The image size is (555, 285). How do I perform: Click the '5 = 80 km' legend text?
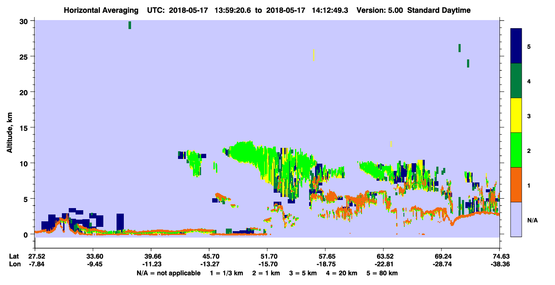[383, 273]
